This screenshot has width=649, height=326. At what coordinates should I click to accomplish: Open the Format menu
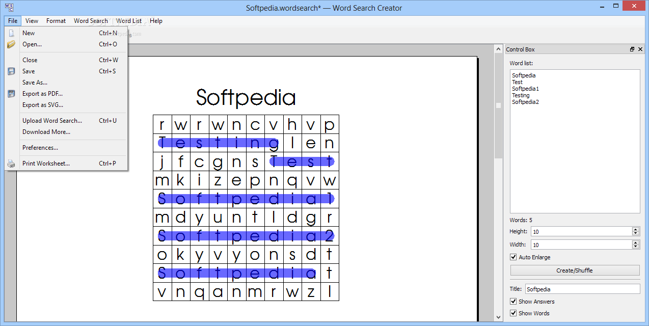(56, 21)
